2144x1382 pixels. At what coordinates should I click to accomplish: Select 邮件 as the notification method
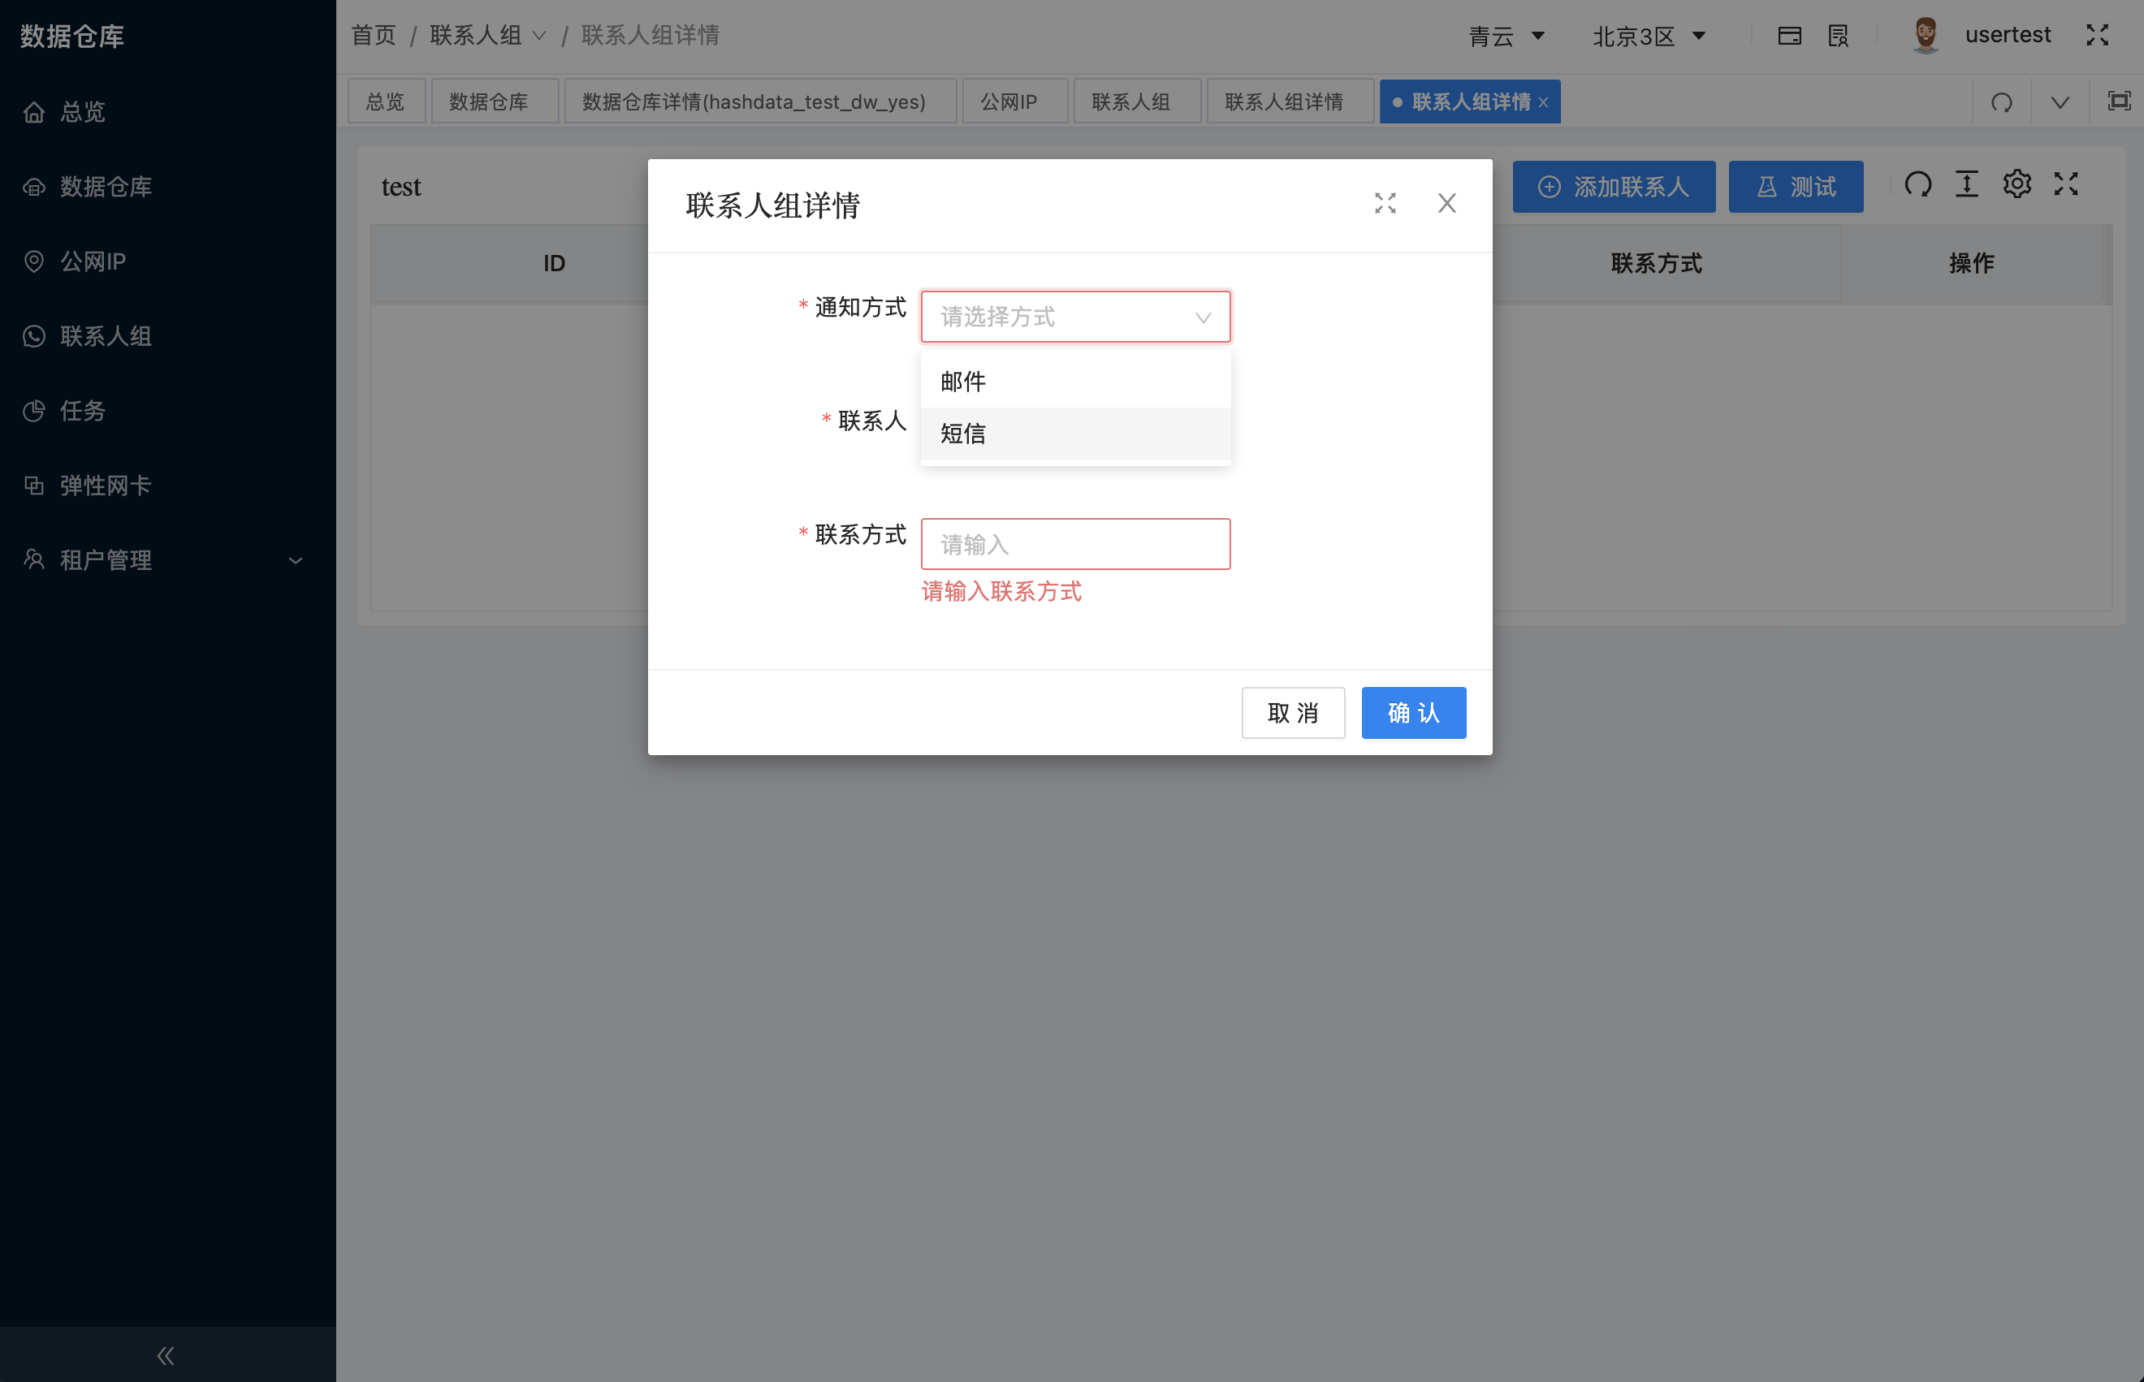(x=963, y=381)
